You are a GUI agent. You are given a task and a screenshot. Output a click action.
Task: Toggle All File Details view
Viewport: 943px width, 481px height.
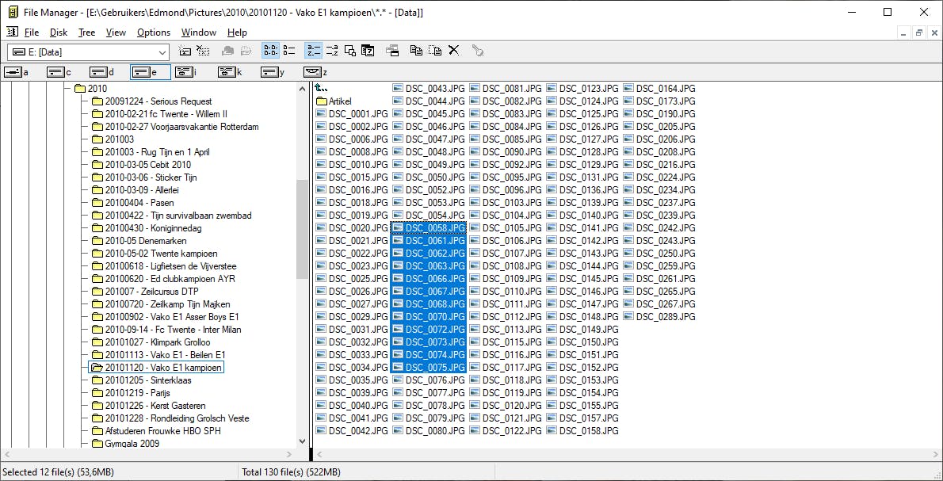tap(289, 51)
